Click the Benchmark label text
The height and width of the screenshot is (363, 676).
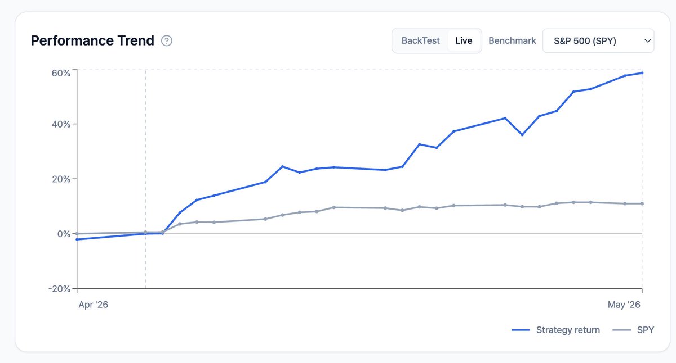coord(512,41)
